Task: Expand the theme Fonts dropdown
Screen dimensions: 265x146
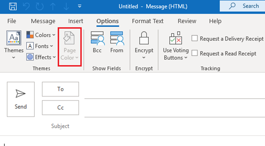Action: pos(40,46)
